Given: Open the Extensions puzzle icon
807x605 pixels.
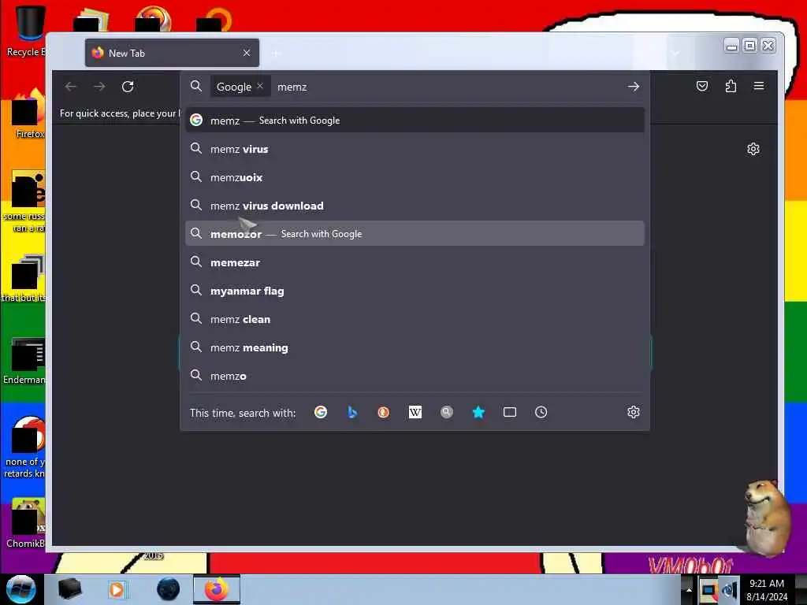Looking at the screenshot, I should click(731, 86).
